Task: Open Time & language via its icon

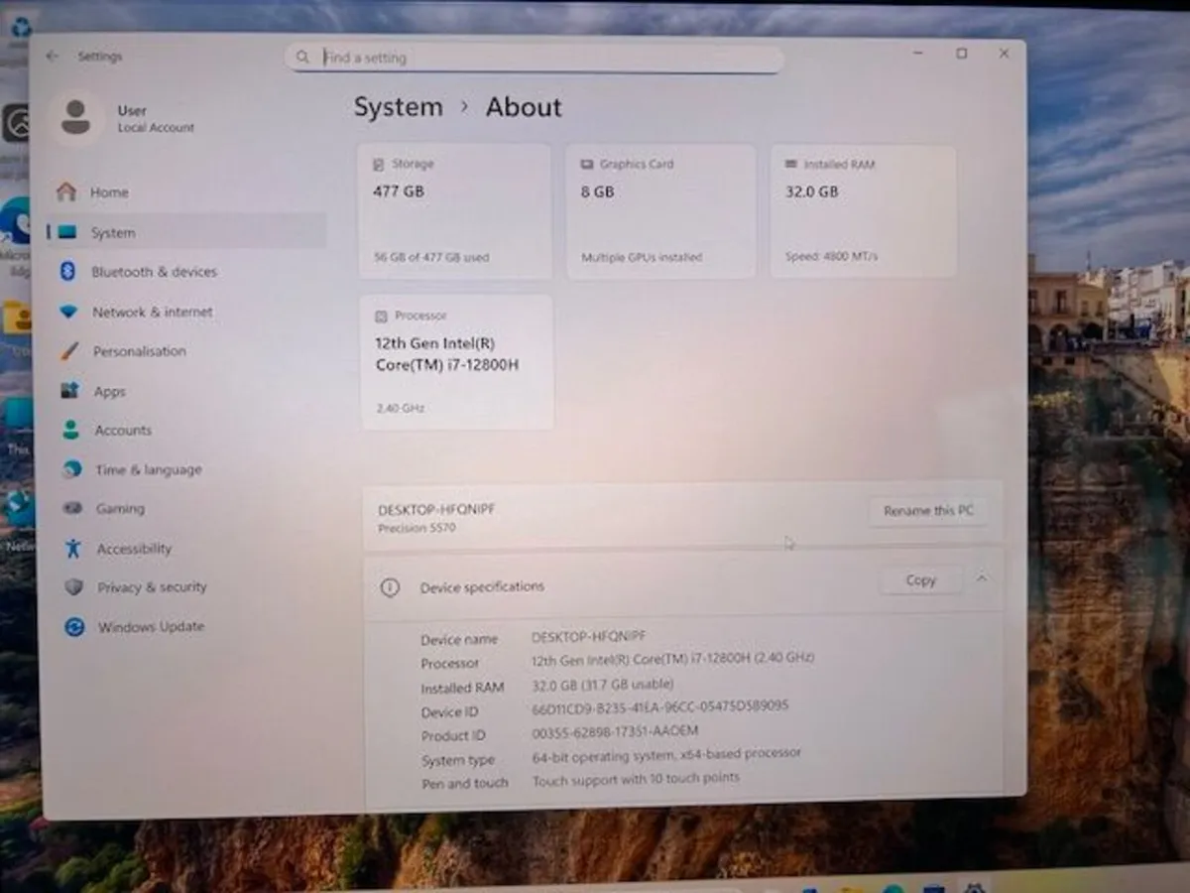Action: point(71,469)
